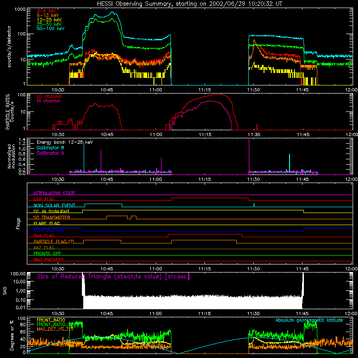Image resolution: width=358 pixels, height=358 pixels.
Task: Click the SC_TRANSMITTER flag label
Action: (52, 217)
